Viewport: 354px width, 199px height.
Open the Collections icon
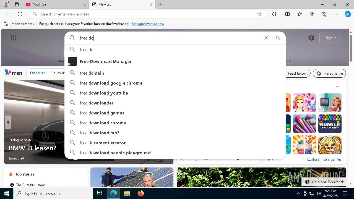pyautogui.click(x=312, y=14)
